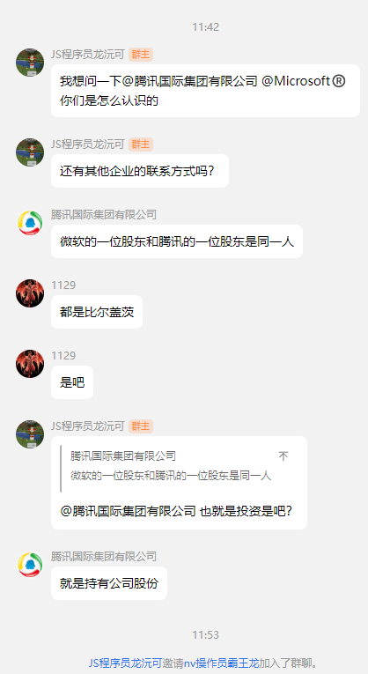The height and width of the screenshot is (674, 368).
Task: Click the JS程序员龙沅可 link in the invite notice
Action: coord(125,663)
